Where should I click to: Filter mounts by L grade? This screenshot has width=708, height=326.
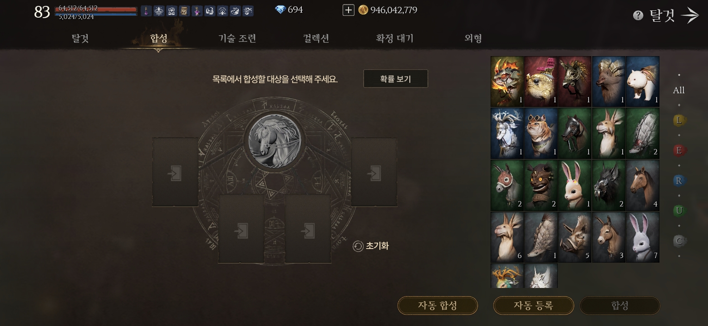coord(679,120)
